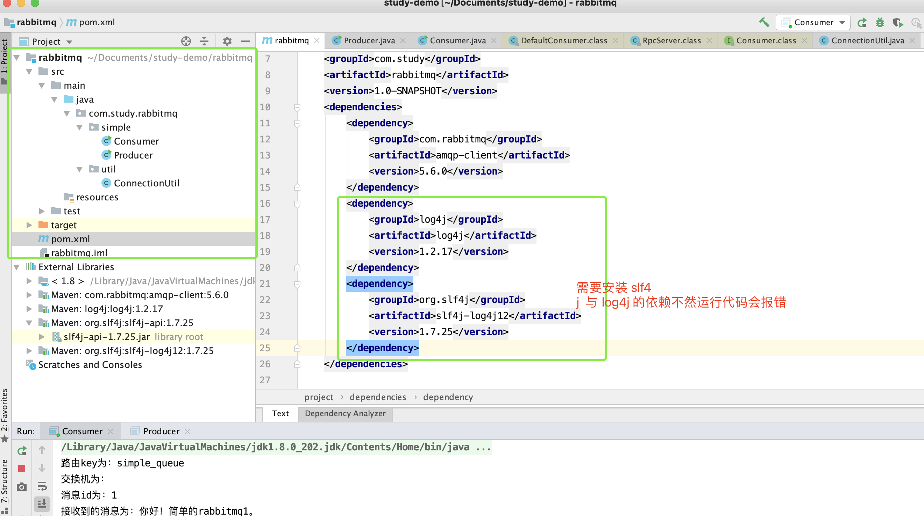Click the locate file crosshair icon
The image size is (924, 516).
tap(186, 41)
